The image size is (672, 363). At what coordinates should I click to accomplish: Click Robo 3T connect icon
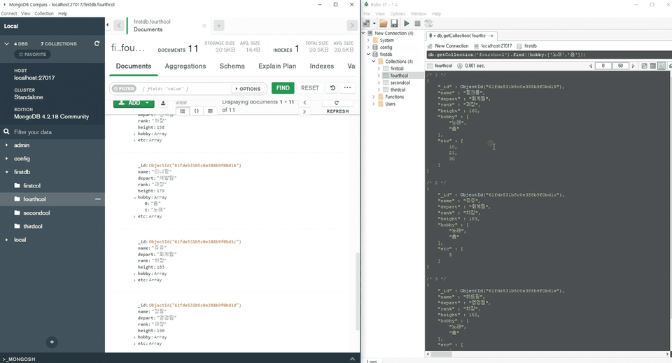pos(366,24)
